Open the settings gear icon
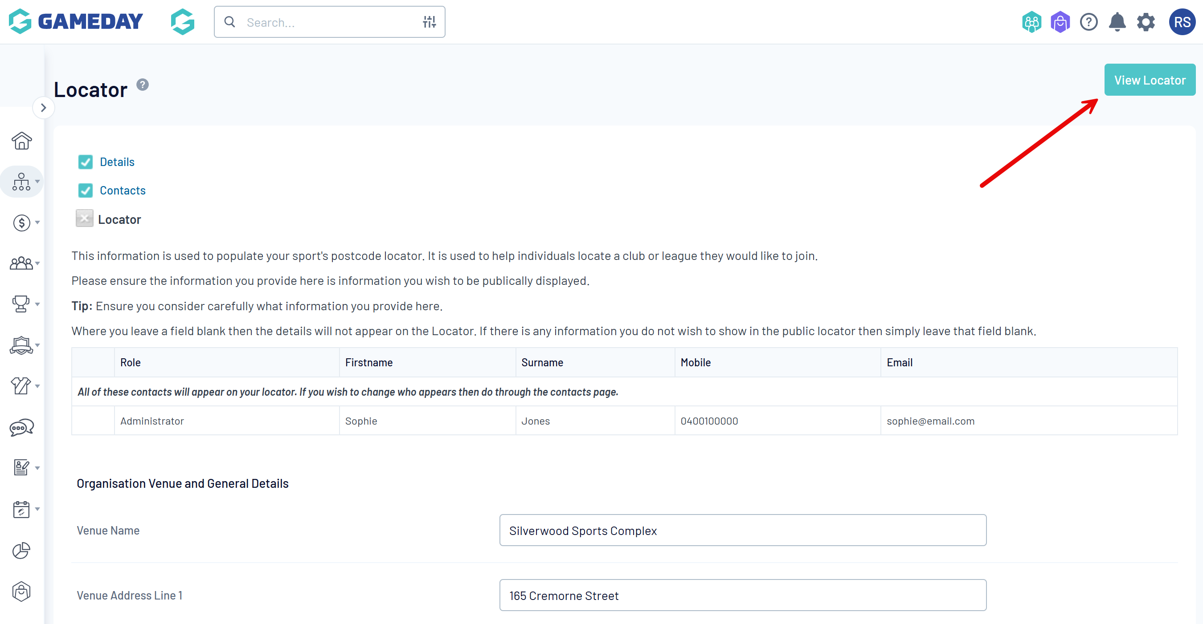1203x624 pixels. point(1146,22)
